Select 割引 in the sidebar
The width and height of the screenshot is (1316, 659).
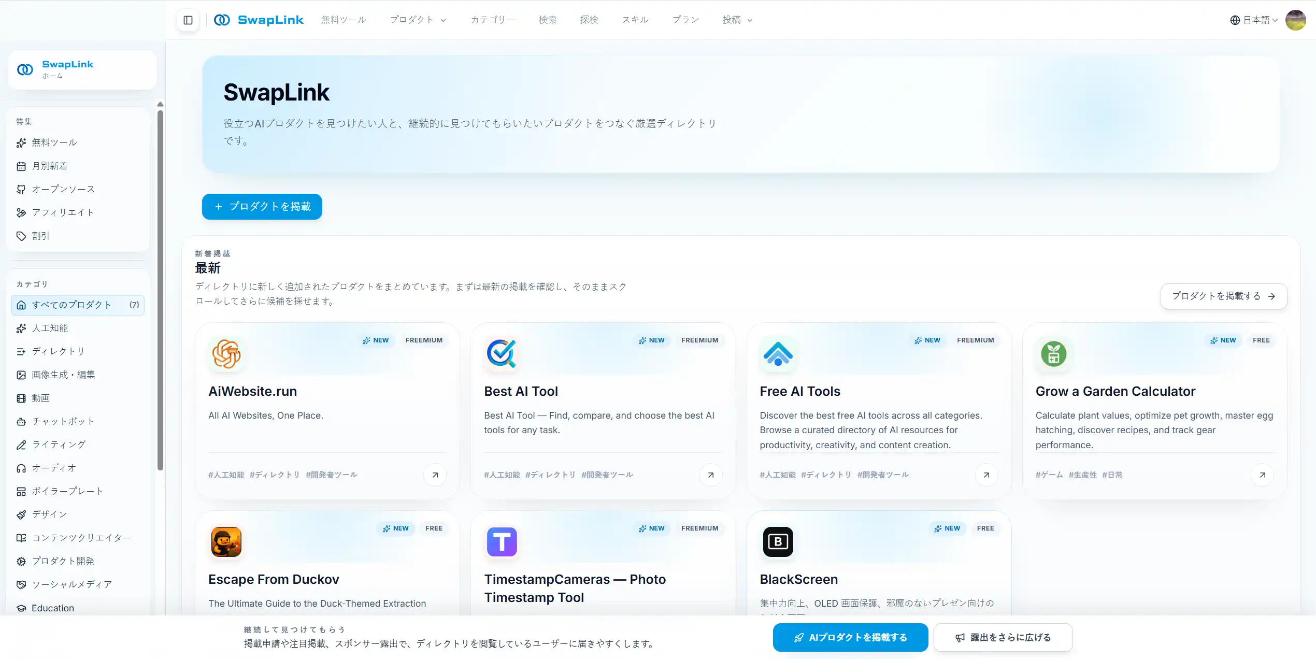pyautogui.click(x=78, y=236)
